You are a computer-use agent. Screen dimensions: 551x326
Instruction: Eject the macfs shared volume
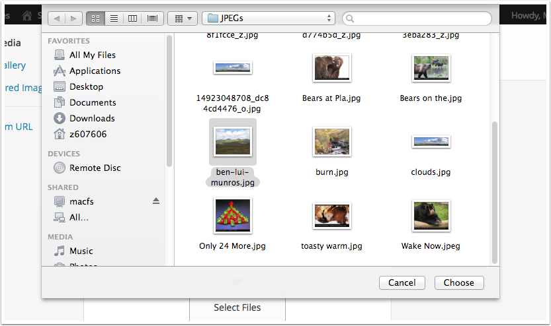[x=156, y=201]
